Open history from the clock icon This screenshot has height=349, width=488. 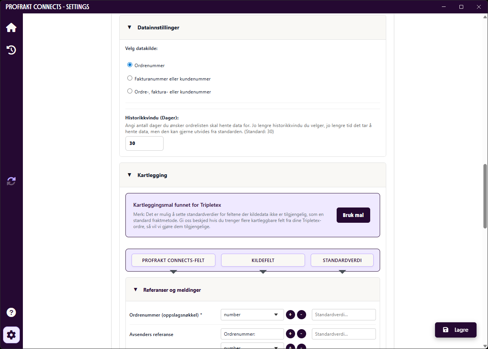(11, 50)
